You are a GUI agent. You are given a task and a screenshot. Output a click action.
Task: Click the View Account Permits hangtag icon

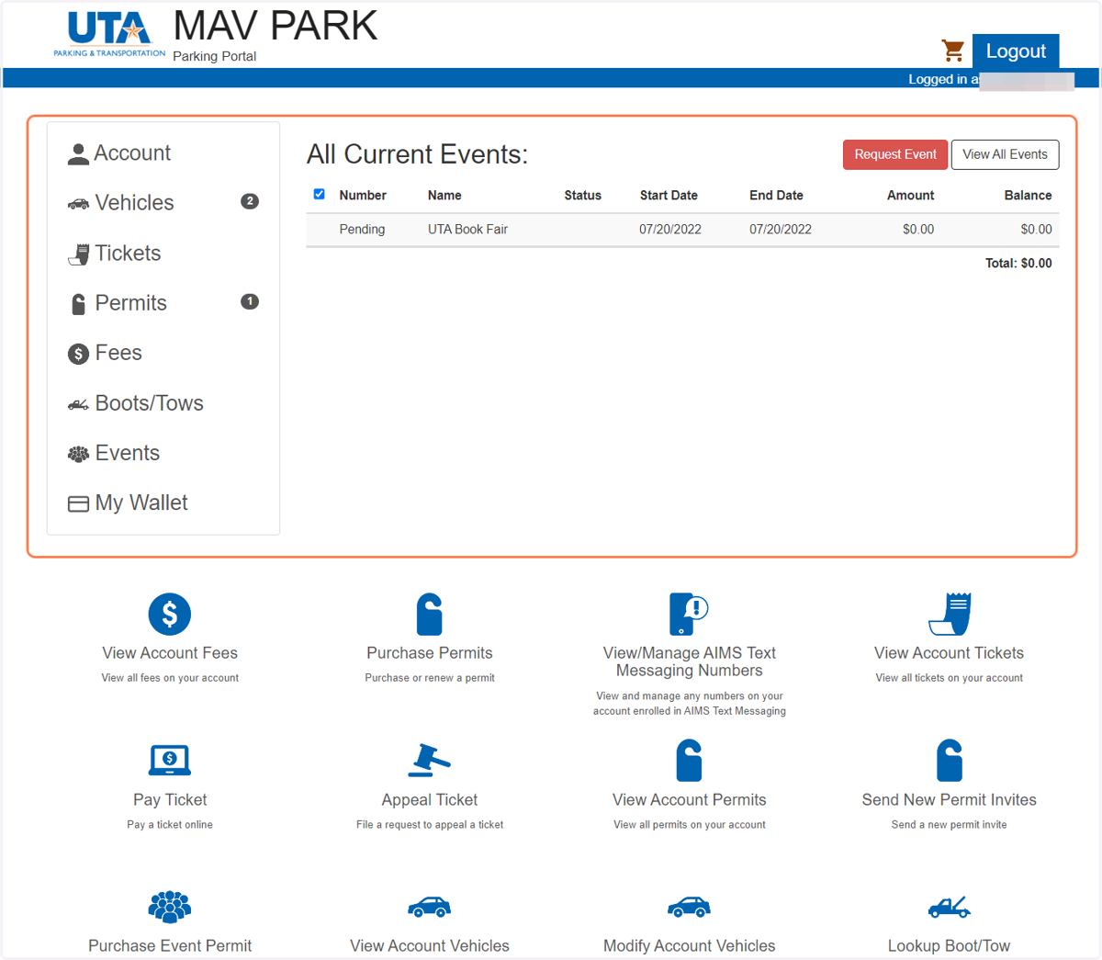pyautogui.click(x=689, y=761)
